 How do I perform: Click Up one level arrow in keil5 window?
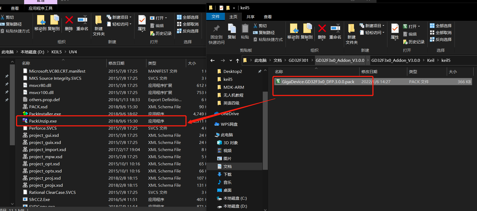point(238,60)
